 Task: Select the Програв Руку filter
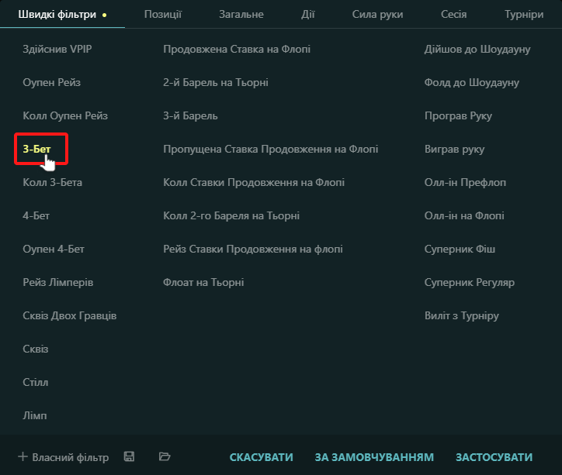458,115
